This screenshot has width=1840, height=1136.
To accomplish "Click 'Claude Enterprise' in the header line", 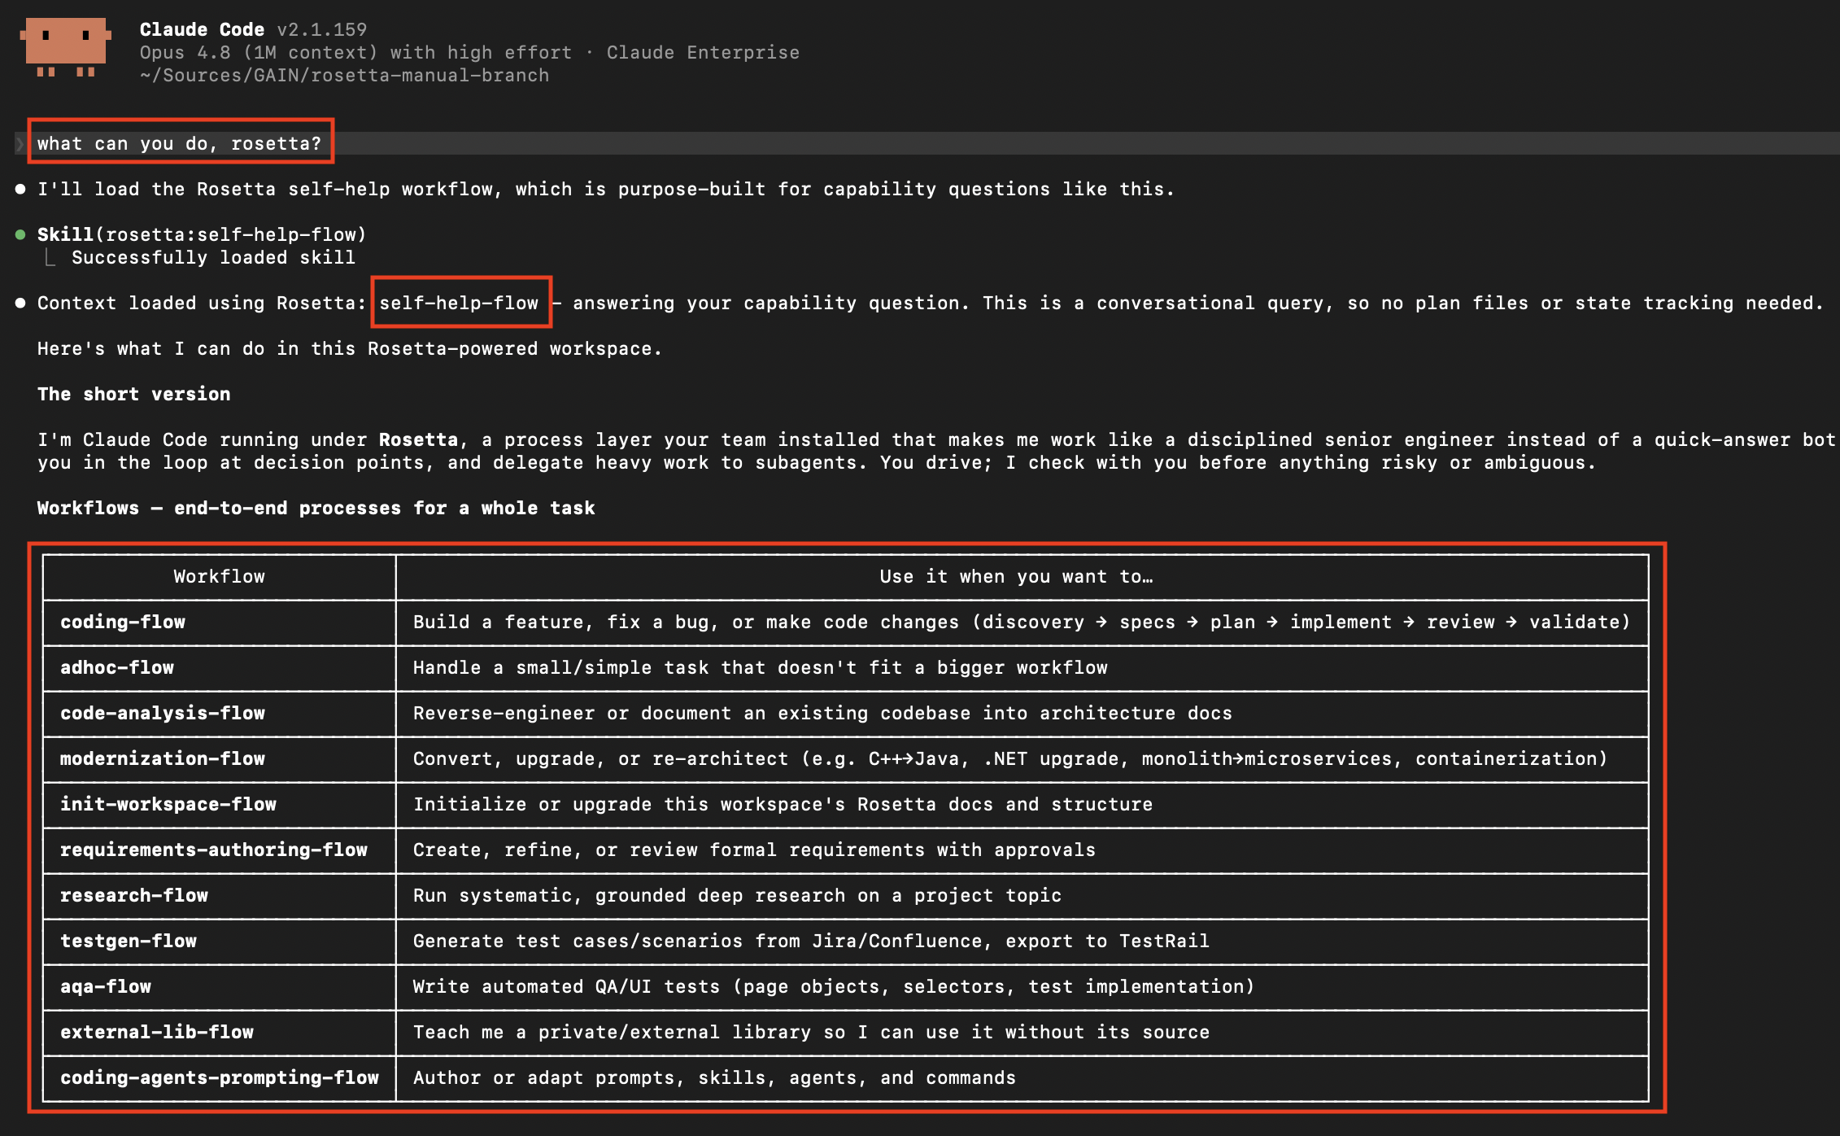I will 703,53.
